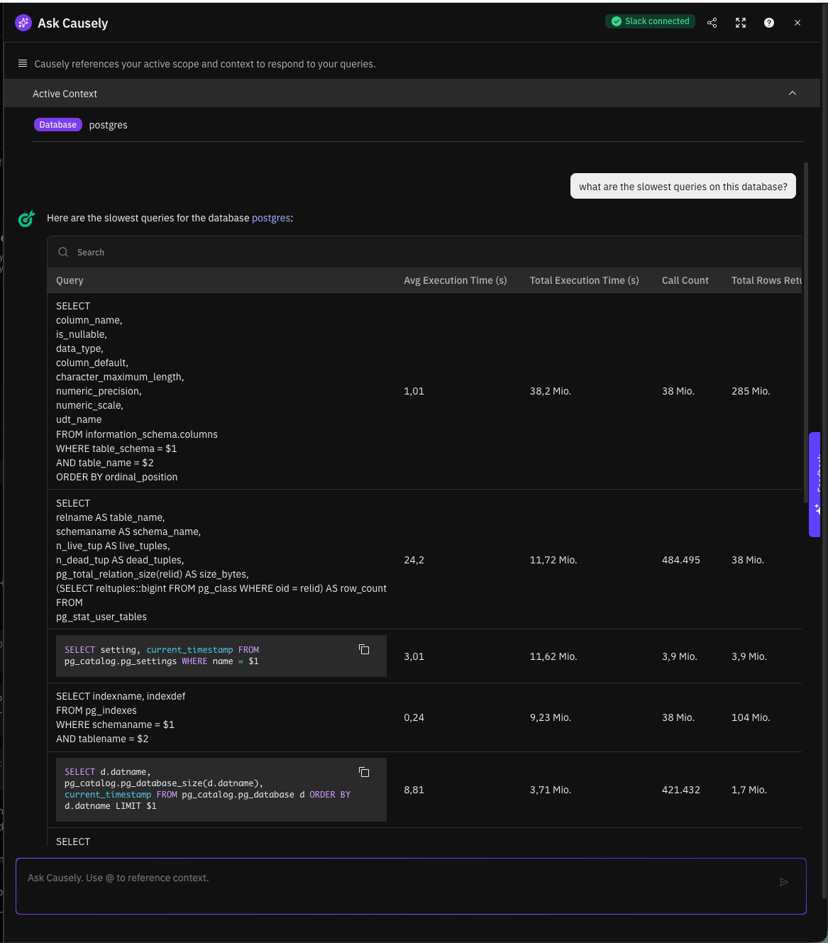Click the share icon in header
828x943 pixels.
click(712, 23)
